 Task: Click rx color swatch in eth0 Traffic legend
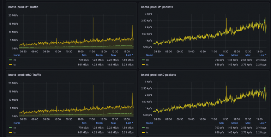click(x=11, y=128)
